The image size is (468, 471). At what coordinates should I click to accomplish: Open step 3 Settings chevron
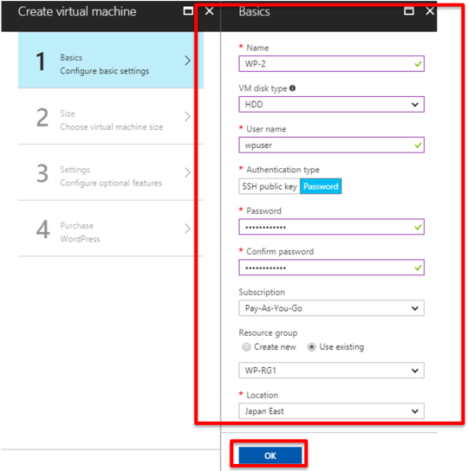188,172
